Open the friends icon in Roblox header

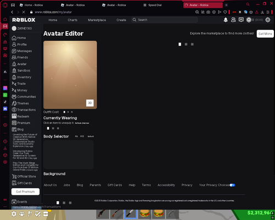pyautogui.click(x=233, y=20)
